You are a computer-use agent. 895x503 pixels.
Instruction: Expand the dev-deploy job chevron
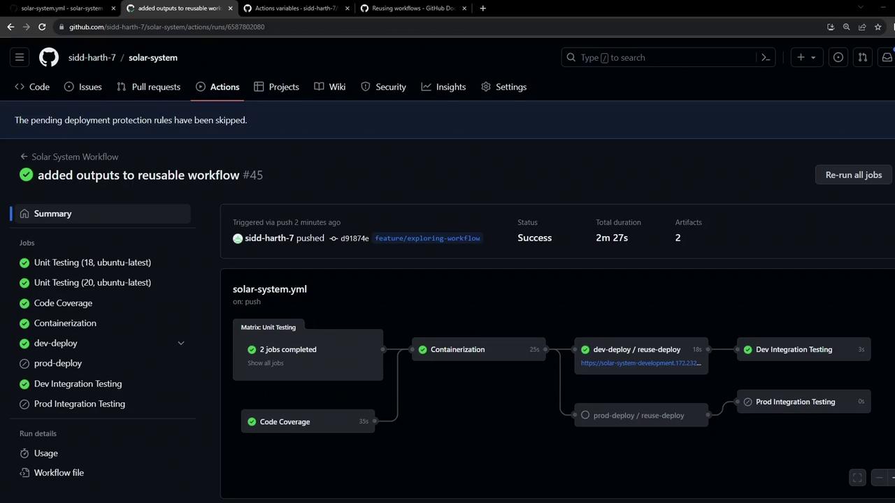click(x=181, y=343)
